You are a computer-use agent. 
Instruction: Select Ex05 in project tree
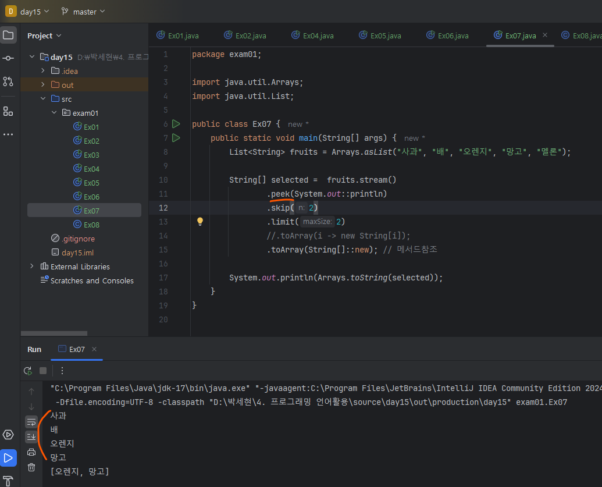[x=87, y=183]
